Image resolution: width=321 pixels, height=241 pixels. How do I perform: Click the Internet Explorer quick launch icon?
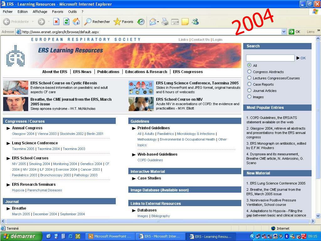[x=71, y=236]
